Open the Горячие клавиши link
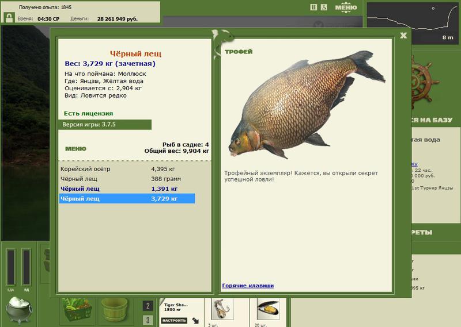The height and width of the screenshot is (327, 461). tap(248, 286)
